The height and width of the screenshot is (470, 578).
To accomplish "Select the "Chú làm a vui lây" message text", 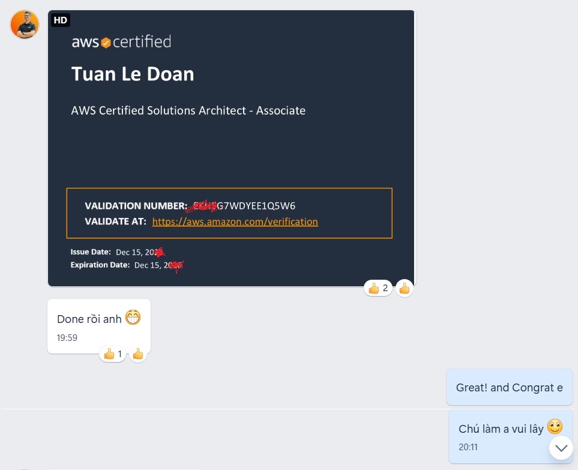I will tap(501, 429).
